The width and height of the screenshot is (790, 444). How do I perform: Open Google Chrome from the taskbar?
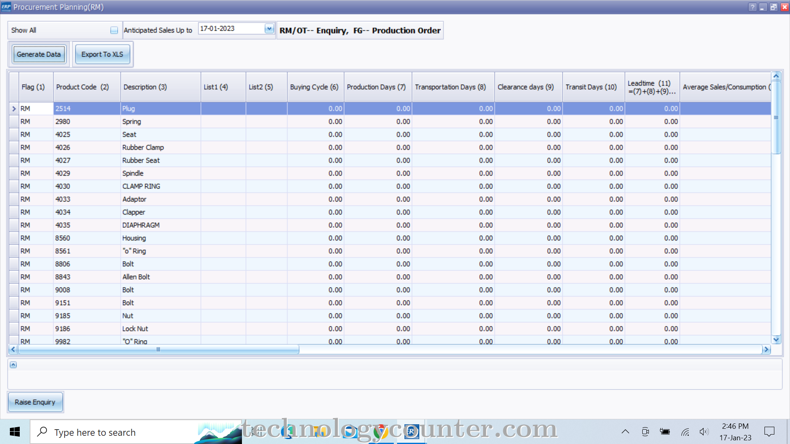[x=381, y=432]
